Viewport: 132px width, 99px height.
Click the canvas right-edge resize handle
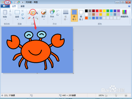[x=73, y=50]
